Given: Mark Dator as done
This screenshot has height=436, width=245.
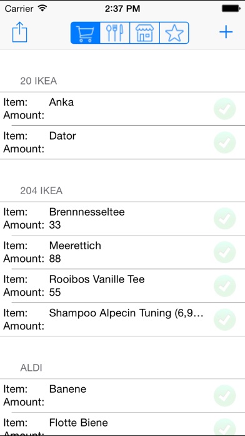Looking at the screenshot, I should coord(225,143).
